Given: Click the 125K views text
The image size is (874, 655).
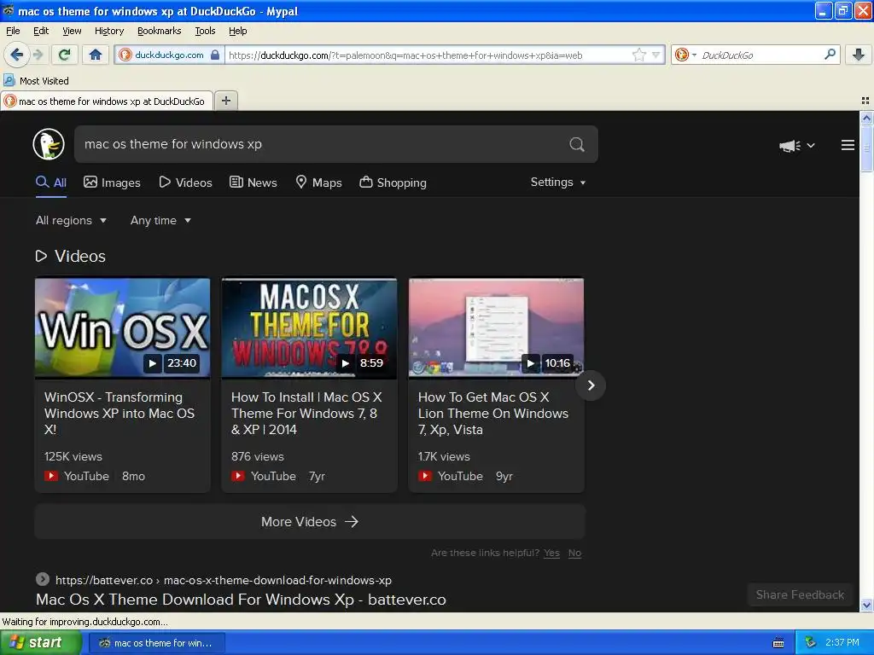Looking at the screenshot, I should (x=73, y=457).
